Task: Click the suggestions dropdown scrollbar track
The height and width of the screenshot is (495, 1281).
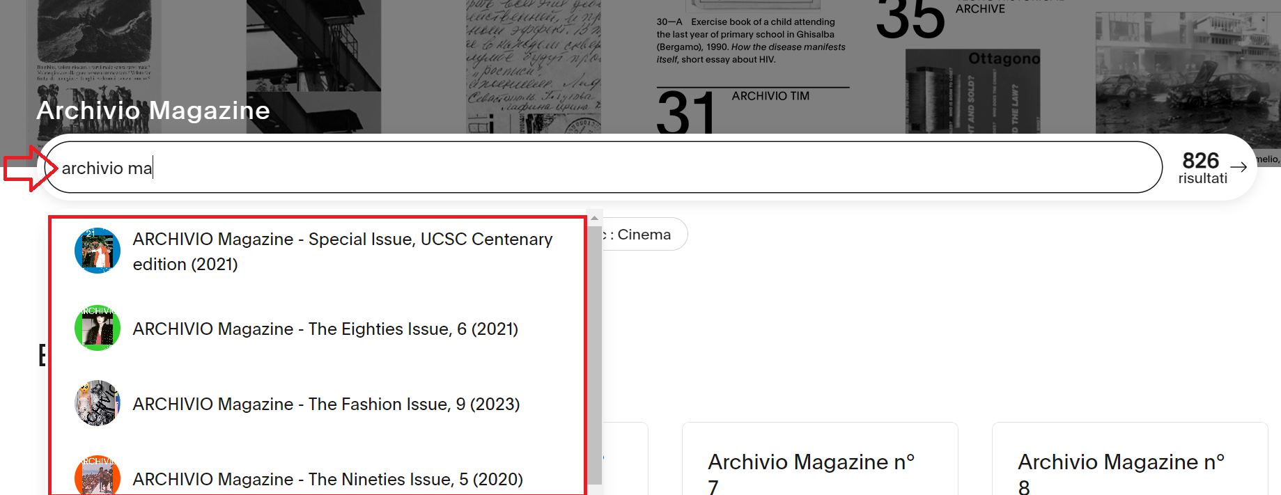Action: (594, 348)
